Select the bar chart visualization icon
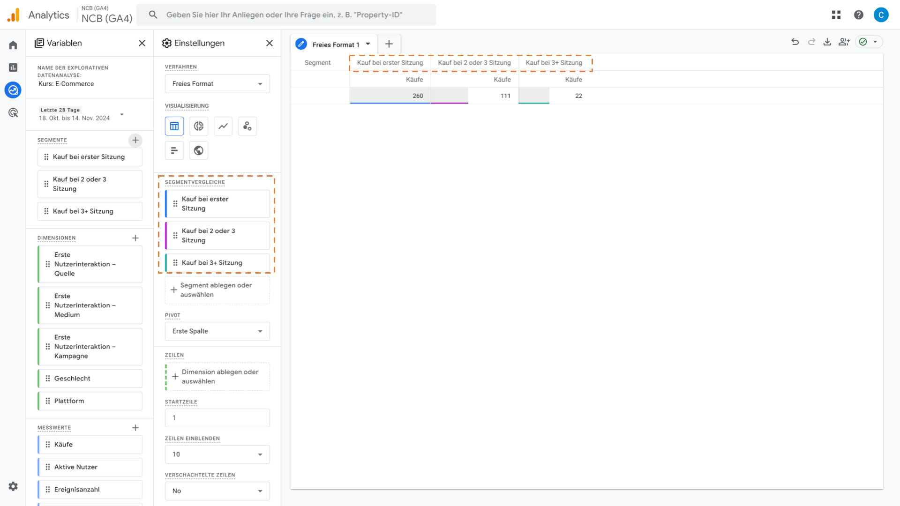Screen dimensions: 900x506 174,150
